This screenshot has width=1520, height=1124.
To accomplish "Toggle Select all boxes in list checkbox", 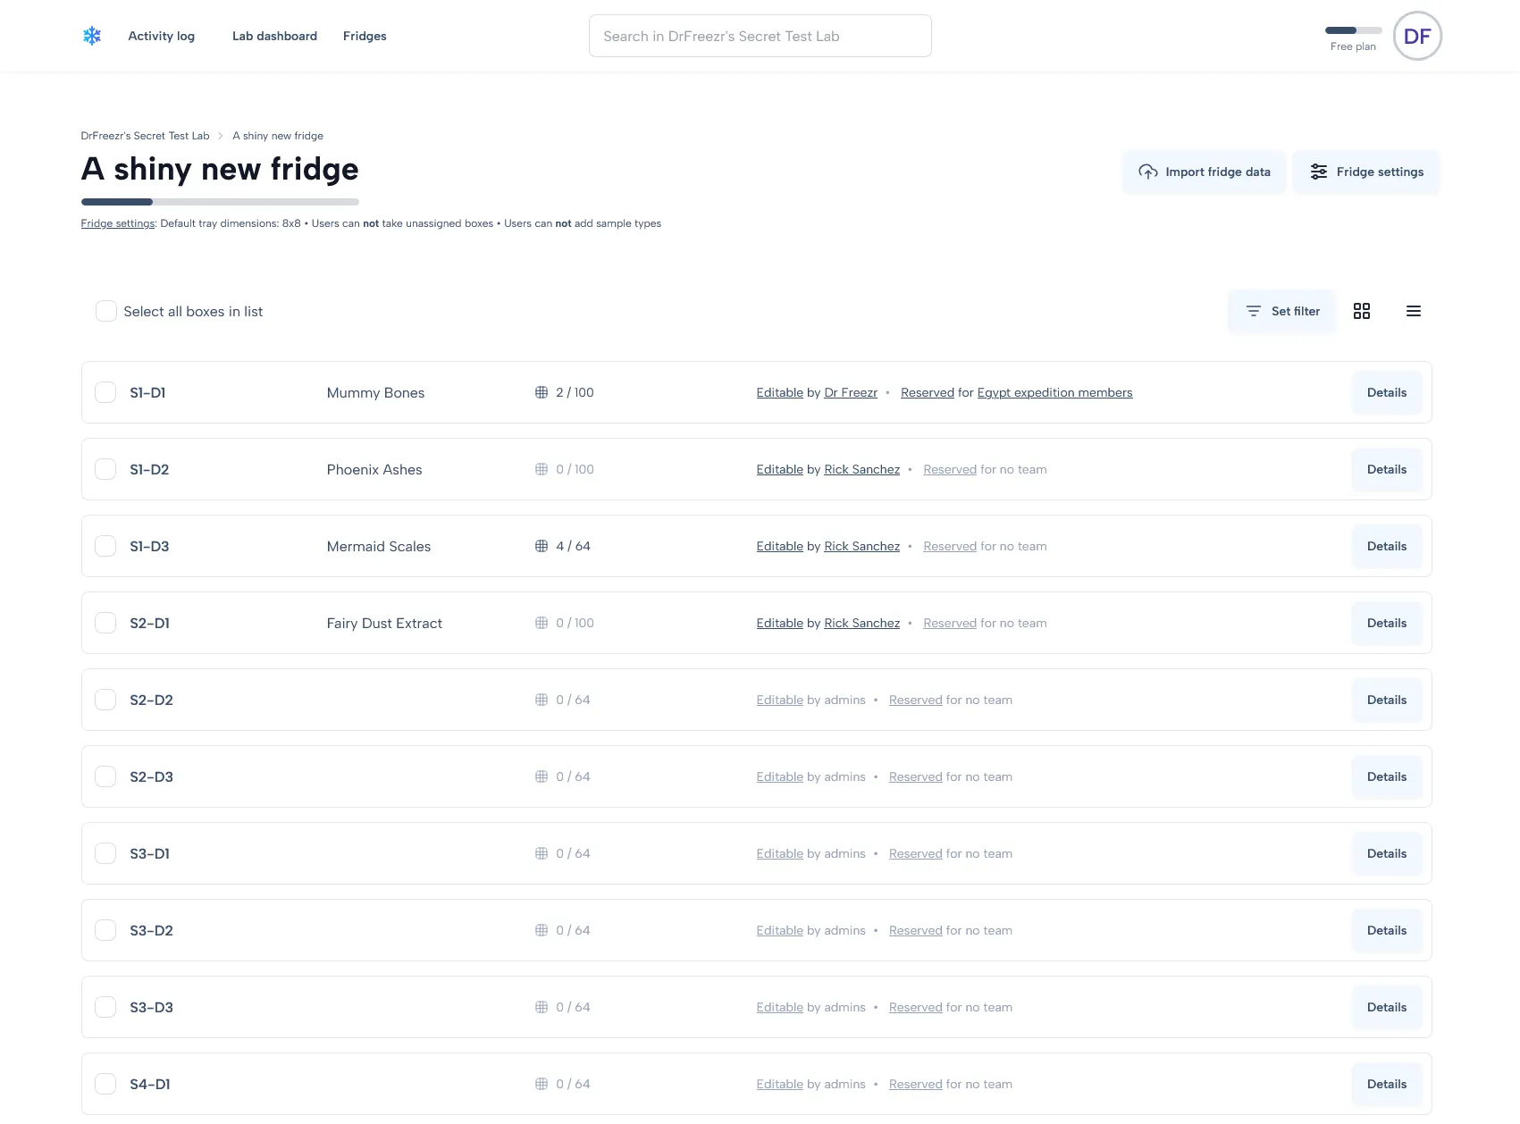I will coord(106,311).
